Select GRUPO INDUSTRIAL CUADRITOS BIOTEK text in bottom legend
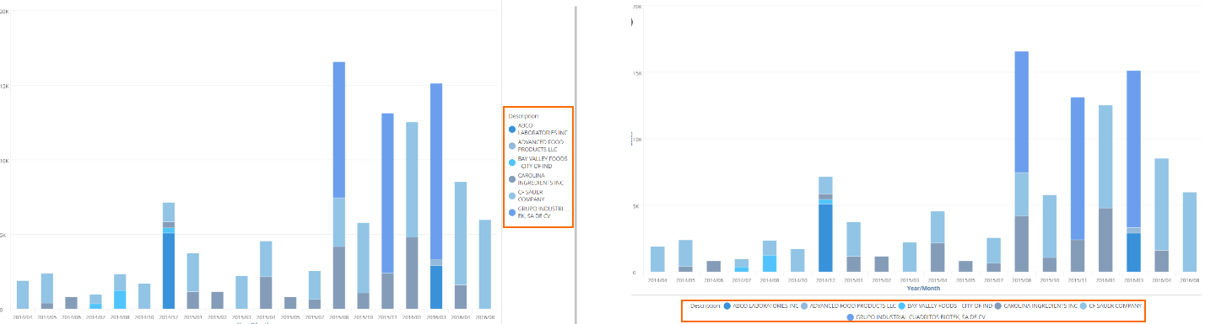The width and height of the screenshot is (1205, 324). (920, 317)
